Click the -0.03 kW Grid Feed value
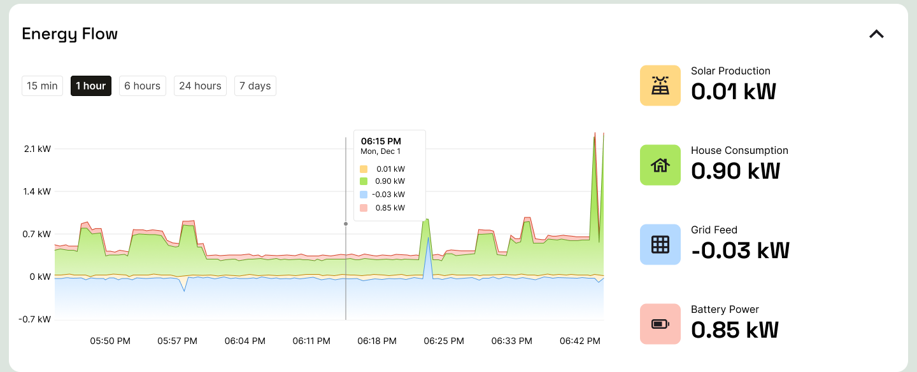Viewport: 917px width, 372px height. pos(740,251)
